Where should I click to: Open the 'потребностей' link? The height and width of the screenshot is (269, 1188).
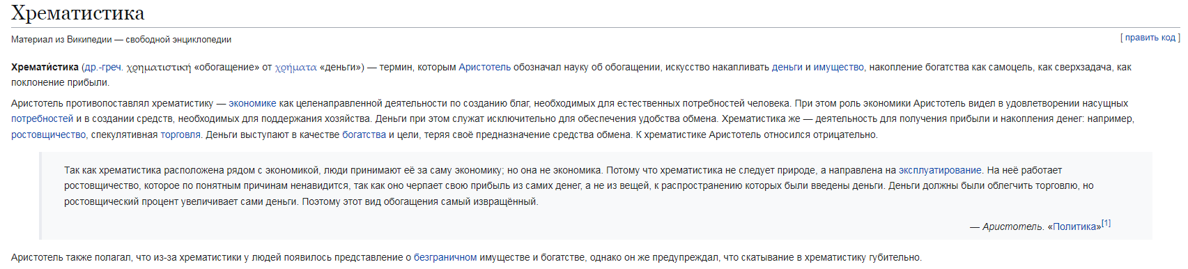point(42,118)
